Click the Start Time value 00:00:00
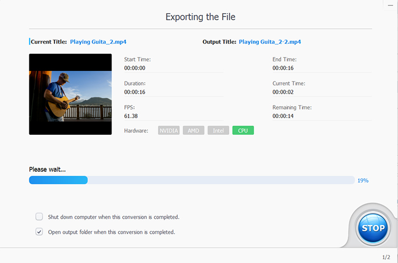 click(134, 68)
